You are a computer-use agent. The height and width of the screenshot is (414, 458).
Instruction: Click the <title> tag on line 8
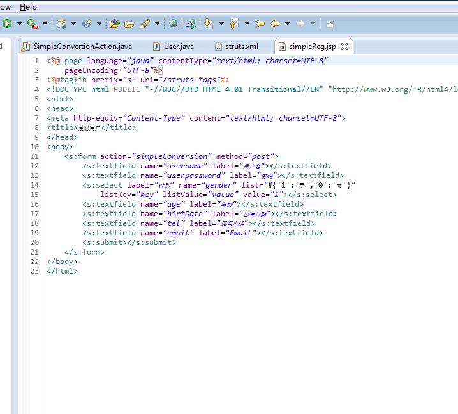(63, 128)
